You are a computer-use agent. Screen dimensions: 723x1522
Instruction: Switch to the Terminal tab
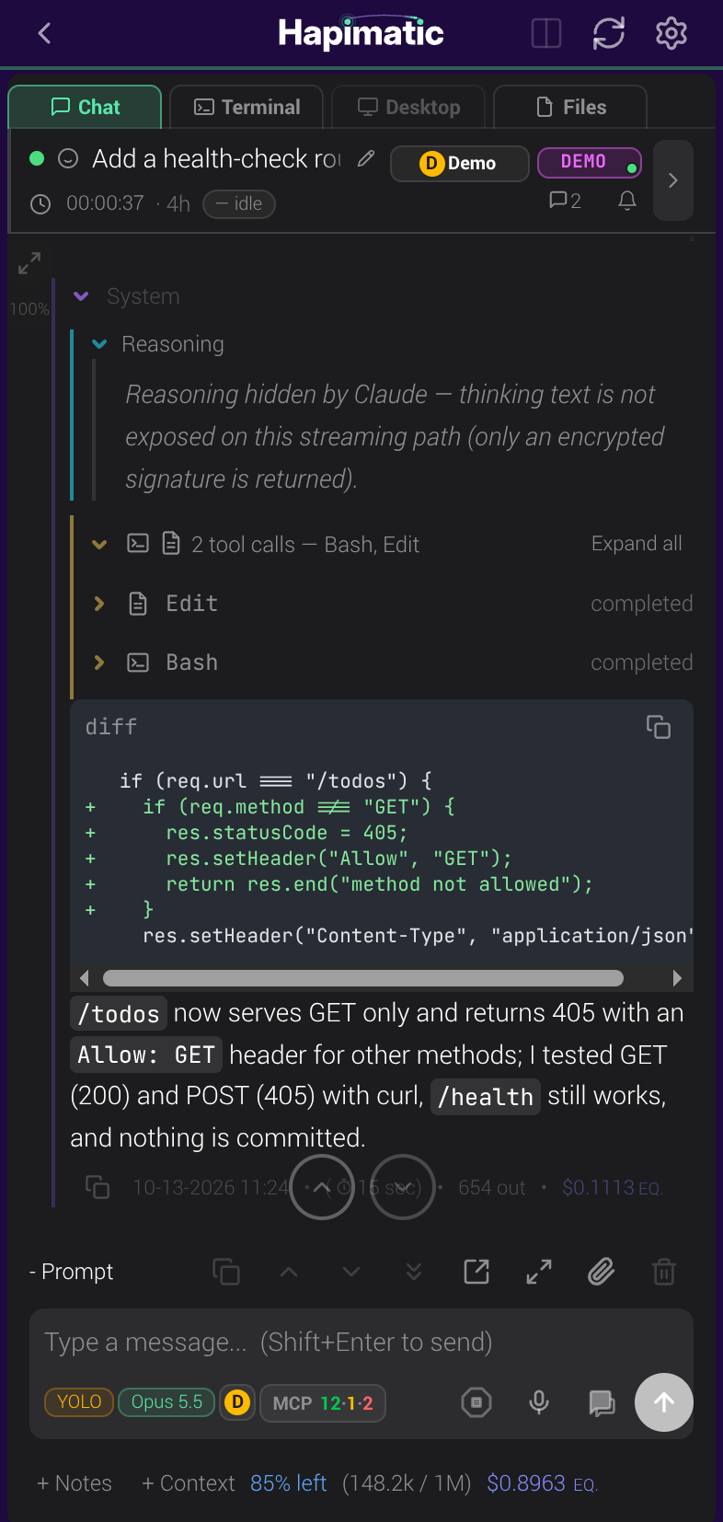tap(247, 107)
